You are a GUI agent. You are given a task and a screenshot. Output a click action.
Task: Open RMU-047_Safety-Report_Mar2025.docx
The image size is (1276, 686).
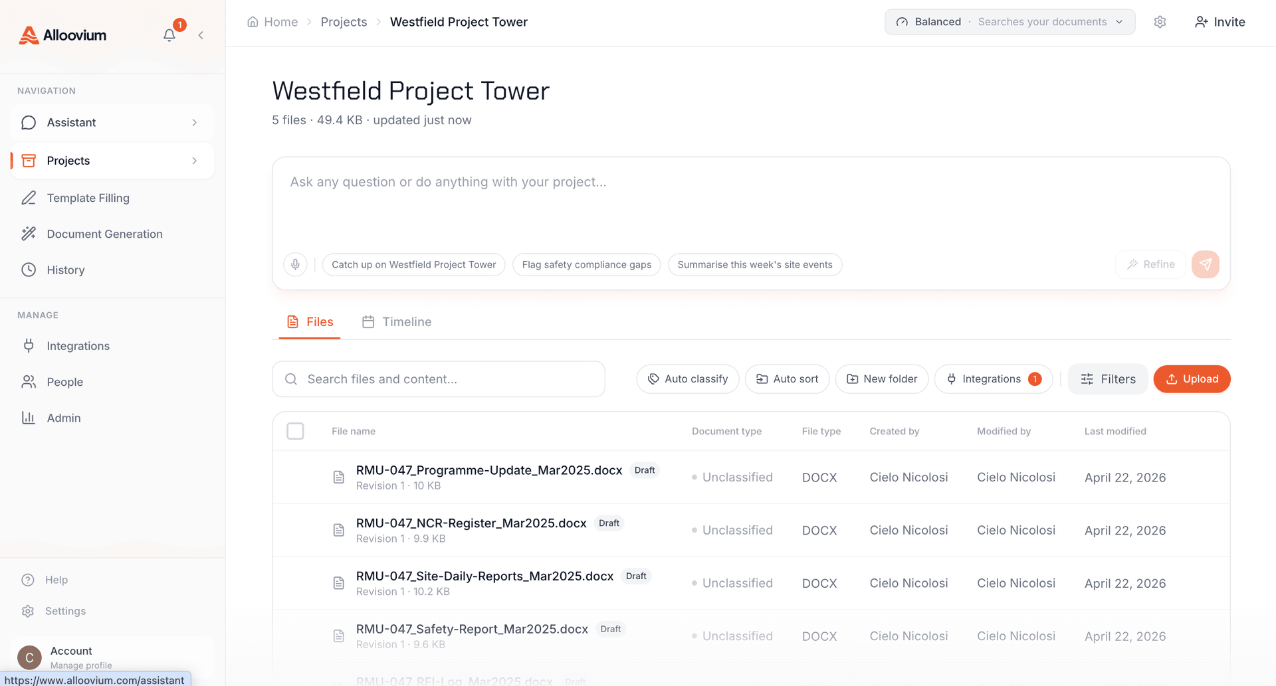tap(472, 629)
